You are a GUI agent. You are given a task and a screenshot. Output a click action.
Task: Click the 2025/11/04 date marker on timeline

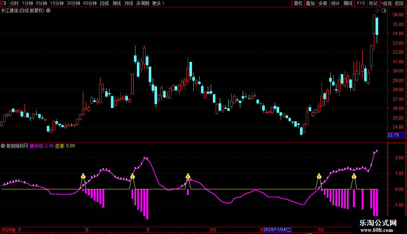[277, 230]
